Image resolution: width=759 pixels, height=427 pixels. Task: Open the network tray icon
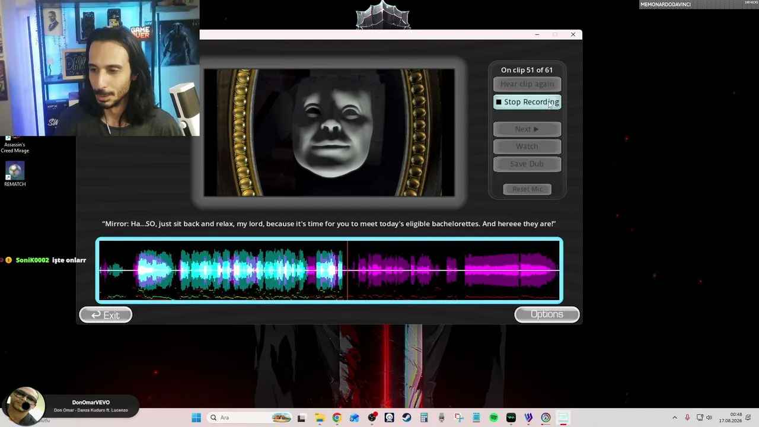click(700, 418)
